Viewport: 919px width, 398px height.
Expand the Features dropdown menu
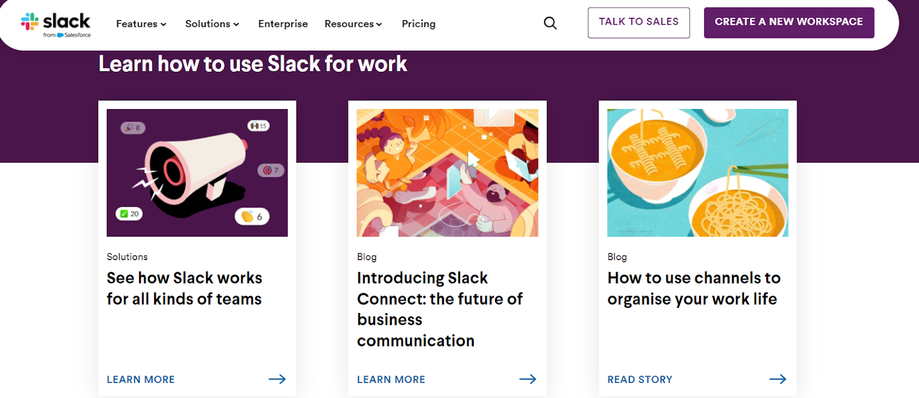tap(141, 24)
